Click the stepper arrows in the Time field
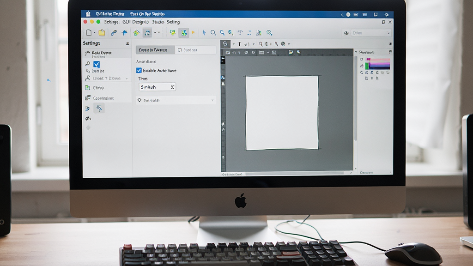473x266 pixels. [173, 87]
